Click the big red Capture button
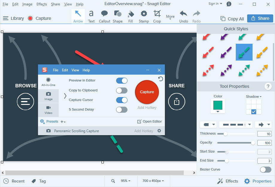The width and height of the screenshot is (275, 187). click(x=147, y=92)
